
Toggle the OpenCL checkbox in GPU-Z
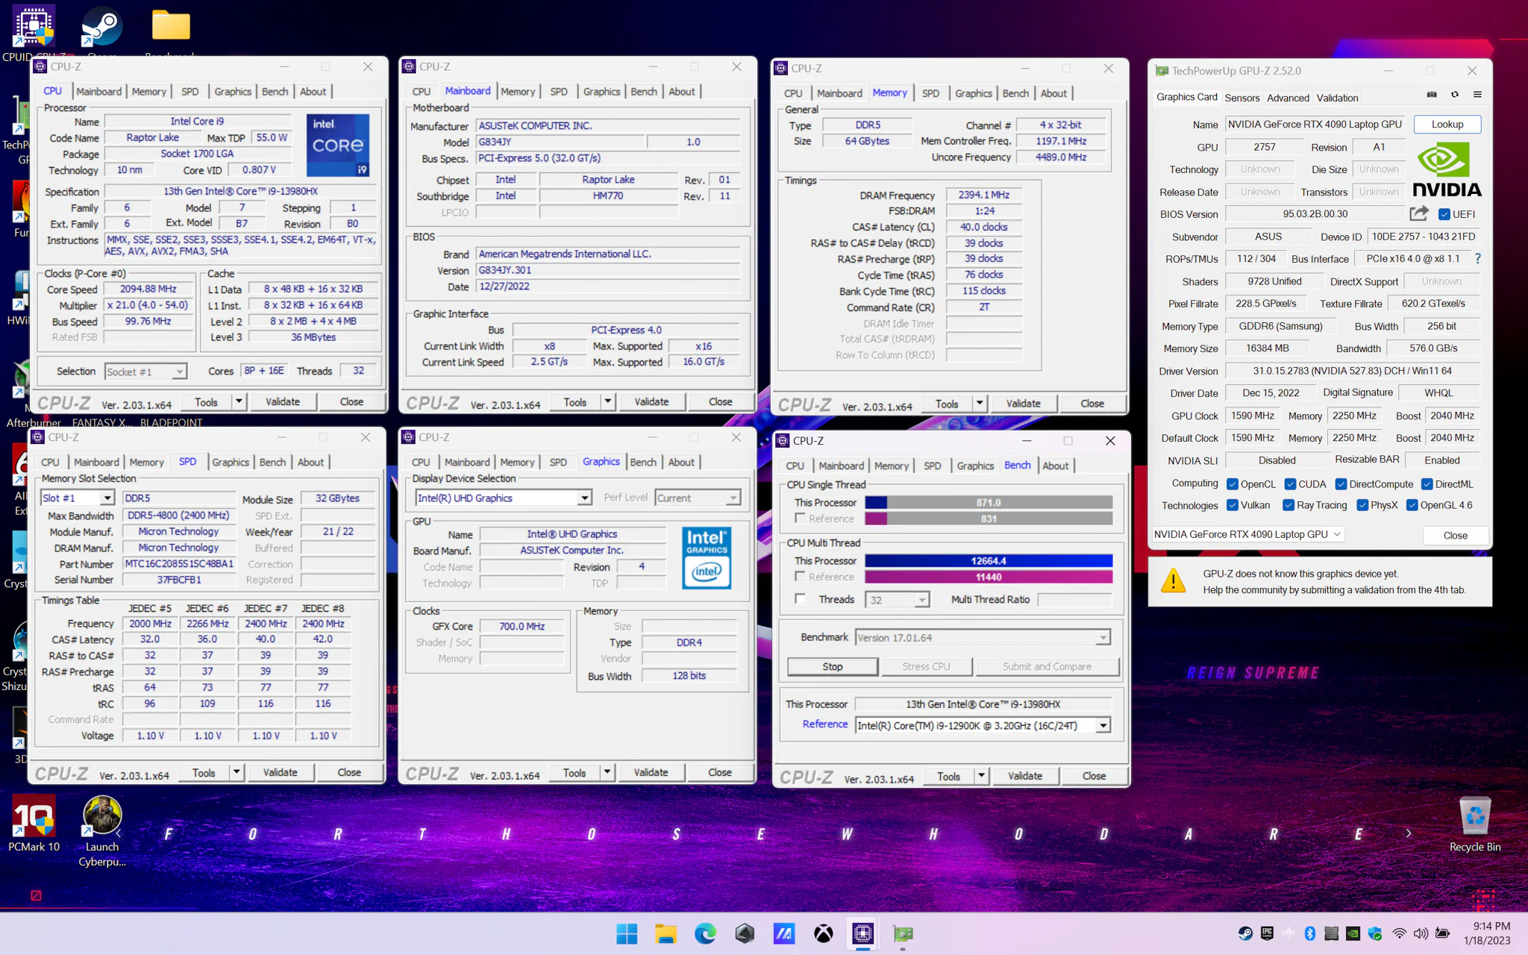1233,484
